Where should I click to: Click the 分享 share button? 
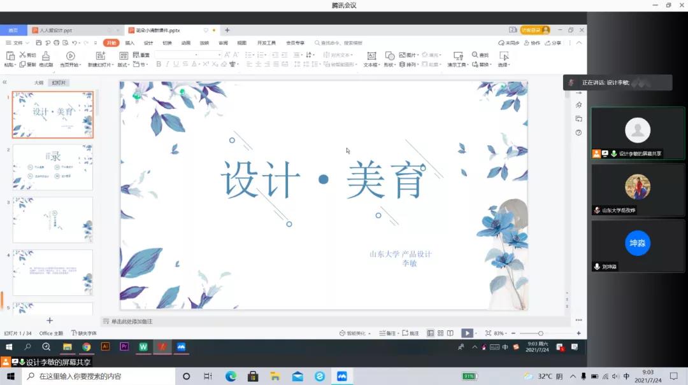tap(554, 43)
